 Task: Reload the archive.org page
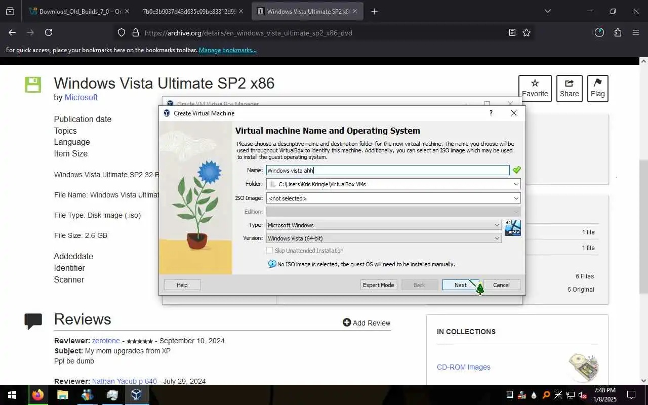pyautogui.click(x=49, y=32)
